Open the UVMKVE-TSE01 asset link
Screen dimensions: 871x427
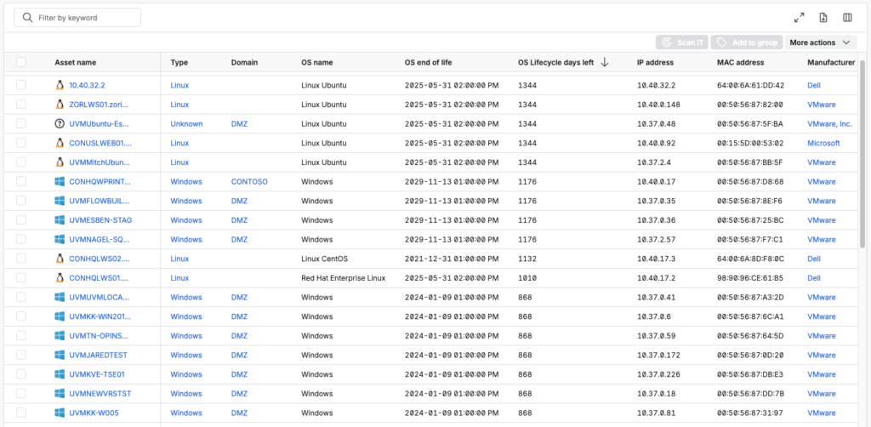pos(97,374)
